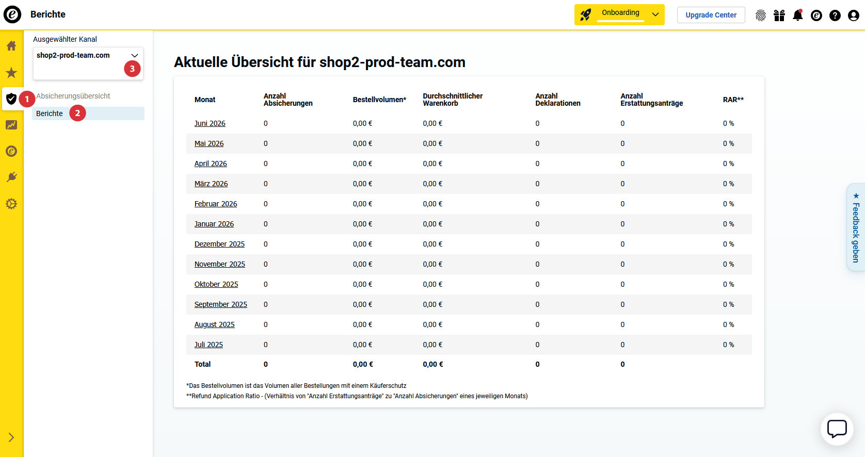Image resolution: width=865 pixels, height=457 pixels.
Task: Open the November 2025 report link
Action: click(220, 264)
